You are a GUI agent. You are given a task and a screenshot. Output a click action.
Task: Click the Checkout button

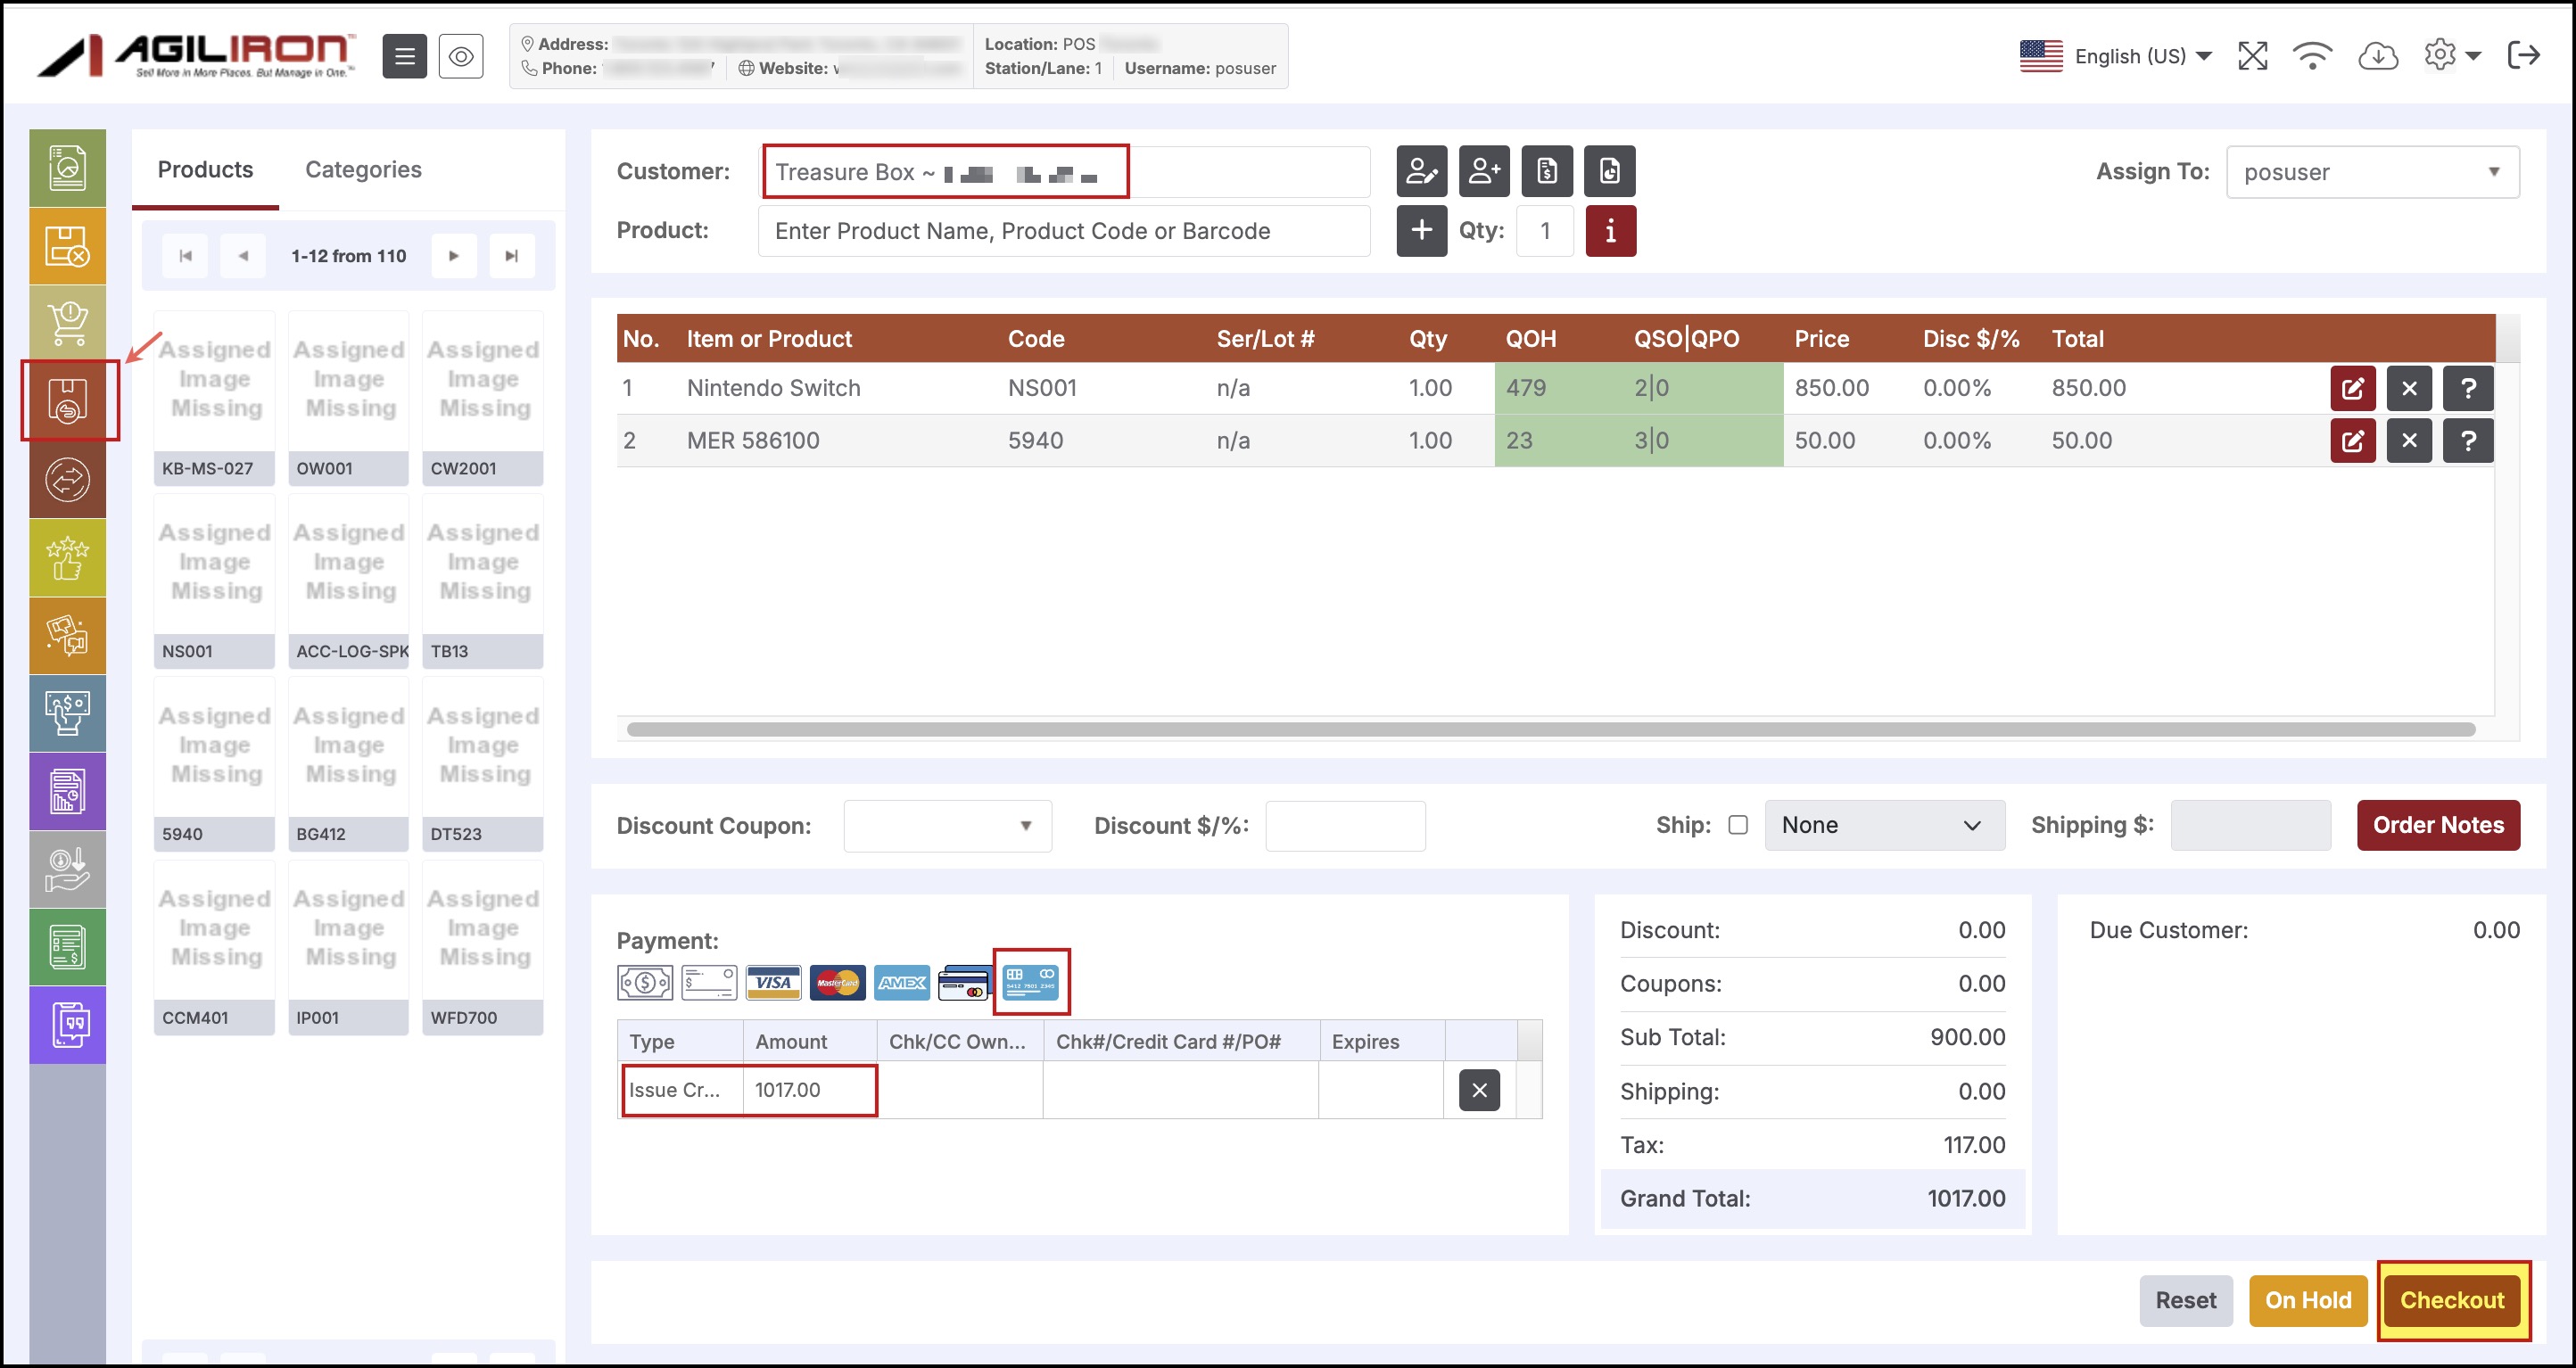point(2452,1300)
